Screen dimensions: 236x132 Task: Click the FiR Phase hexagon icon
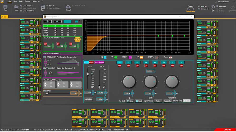[x=77, y=40]
